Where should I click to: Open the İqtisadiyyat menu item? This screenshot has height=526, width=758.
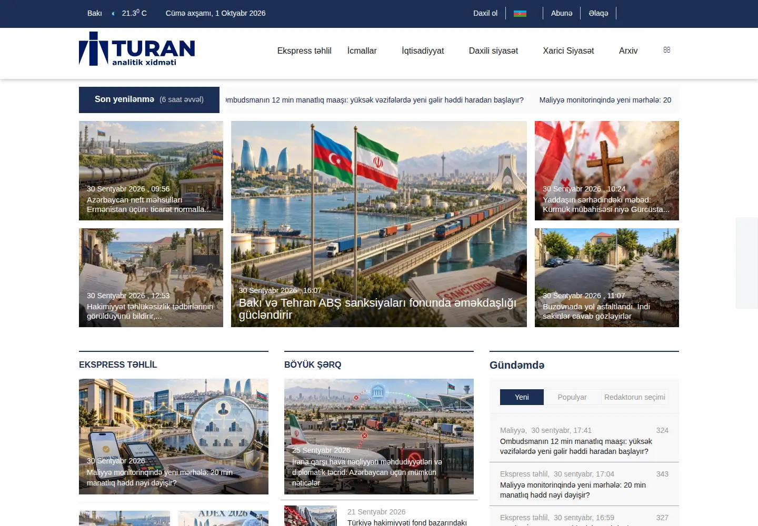(x=423, y=51)
